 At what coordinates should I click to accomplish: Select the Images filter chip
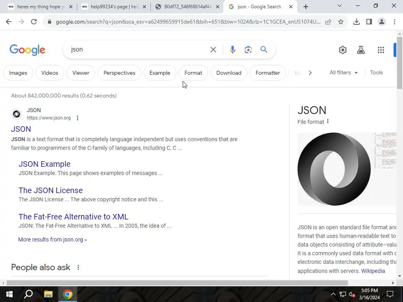point(18,73)
